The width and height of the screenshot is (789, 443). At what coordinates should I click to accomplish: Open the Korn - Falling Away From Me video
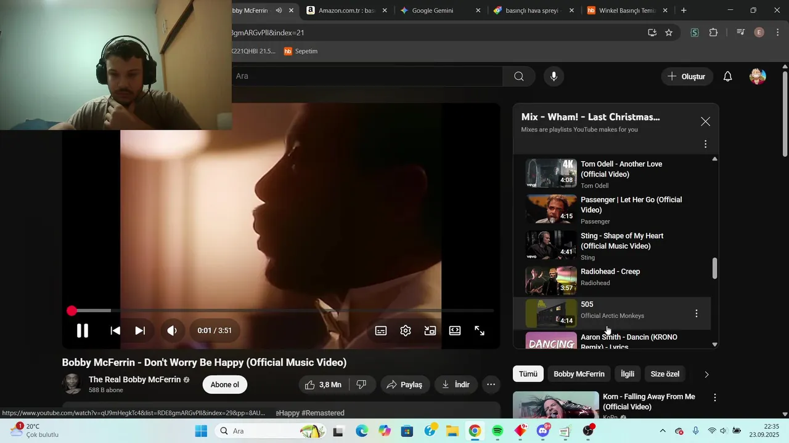[648, 402]
